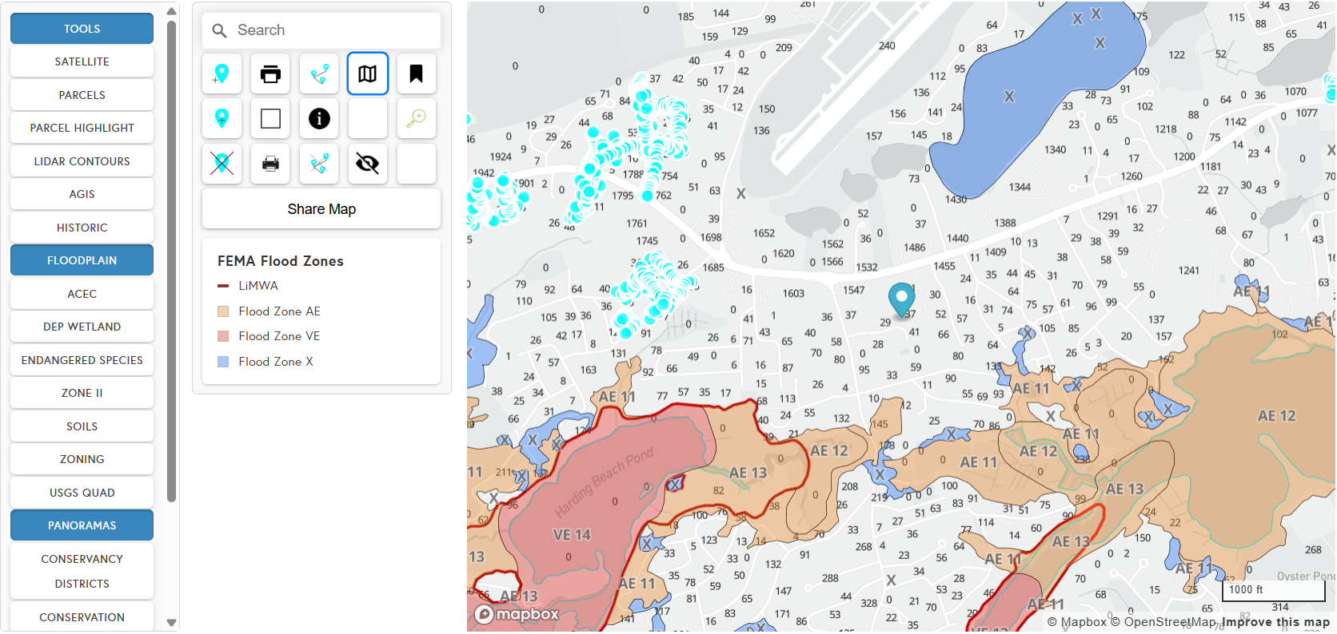The image size is (1337, 634).
Task: Select the HISTORIC layer button
Action: point(82,228)
